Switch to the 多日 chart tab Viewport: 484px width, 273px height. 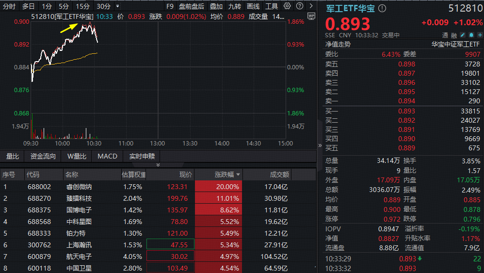(x=29, y=6)
